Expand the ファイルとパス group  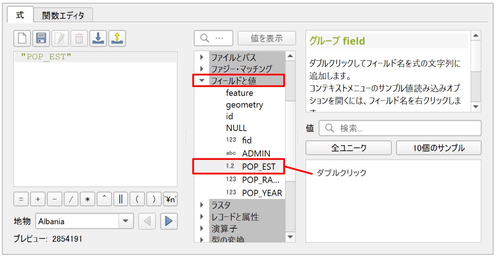coord(202,57)
